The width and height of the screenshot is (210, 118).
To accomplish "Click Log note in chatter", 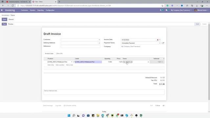I will tap(58, 106).
